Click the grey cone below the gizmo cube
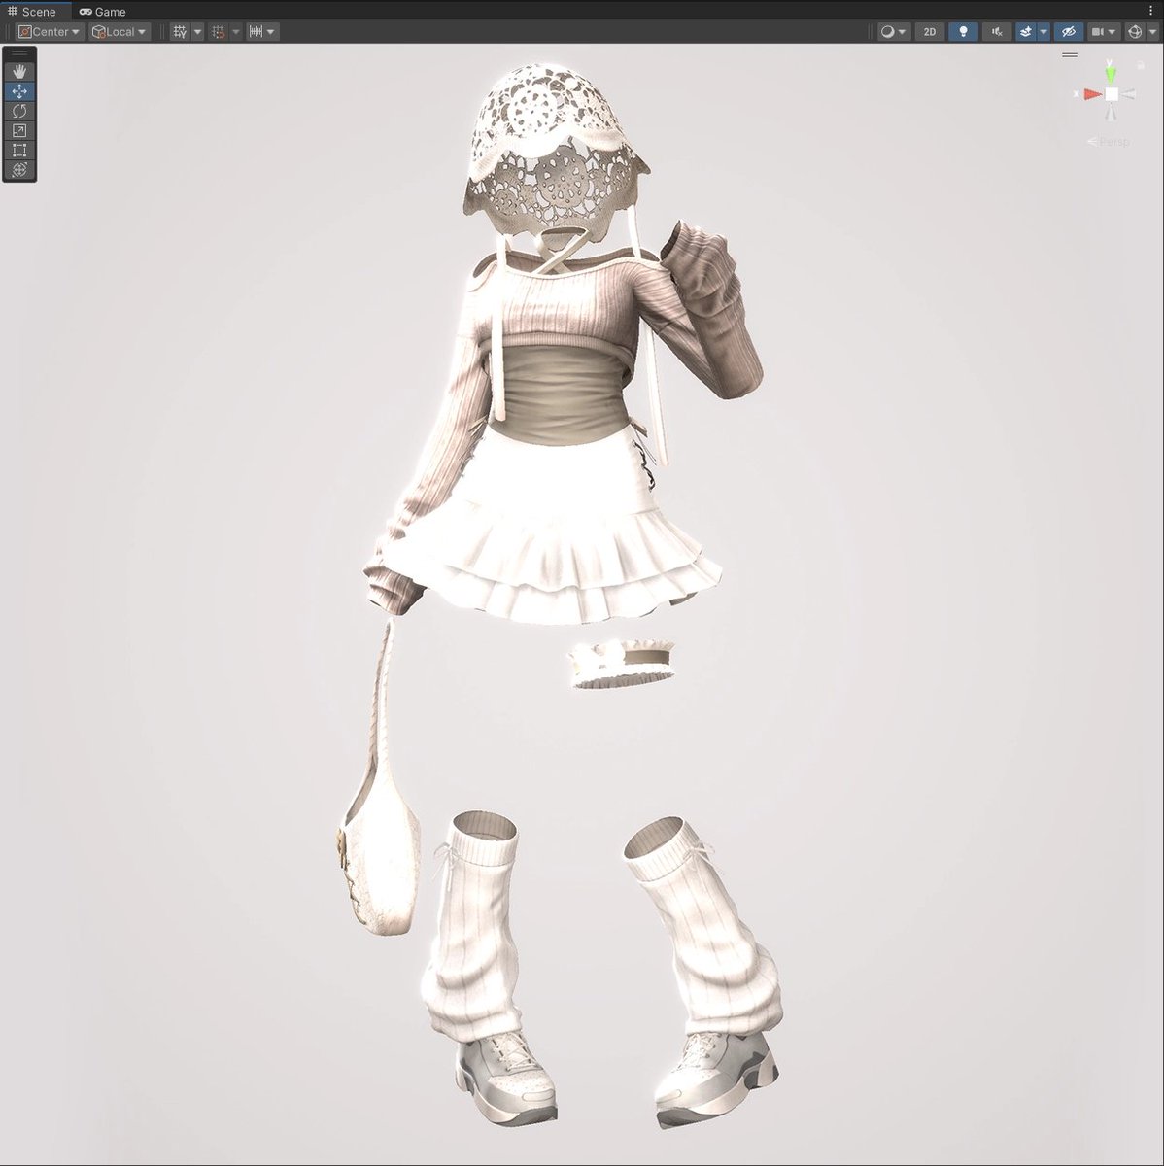Viewport: 1164px width, 1166px height. point(1112,112)
